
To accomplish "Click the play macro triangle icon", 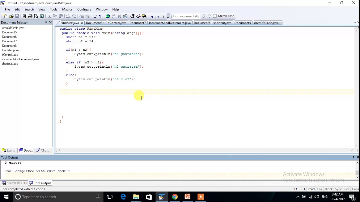I will point(163,16).
